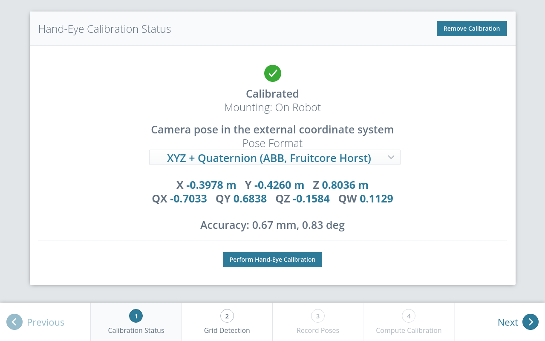
Task: Click the Next navigation label
Action: [x=508, y=322]
